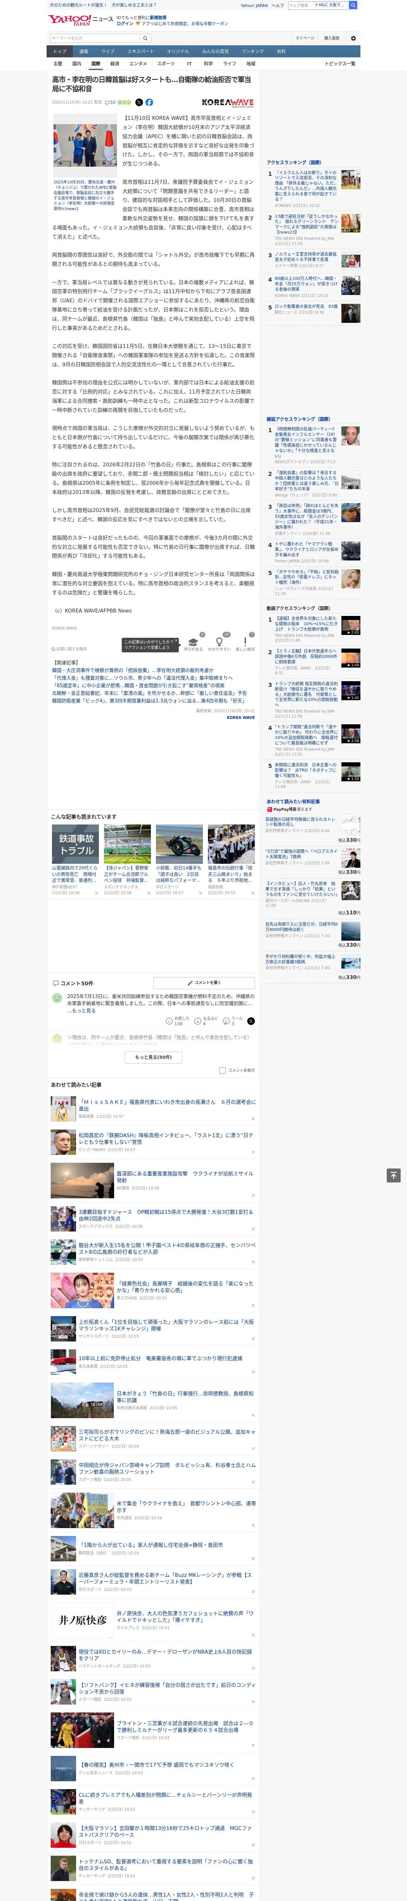Open the 'ランキング' navigation tab

(253, 52)
